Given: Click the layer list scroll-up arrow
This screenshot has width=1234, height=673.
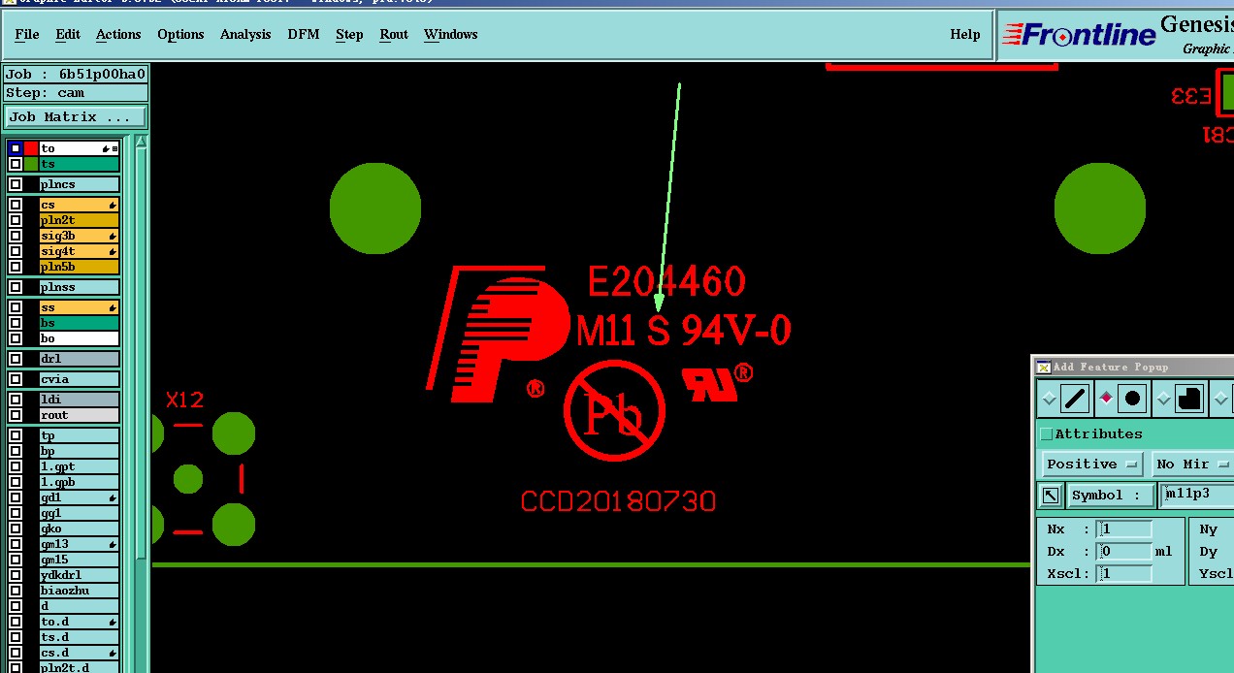Looking at the screenshot, I should pos(142,142).
